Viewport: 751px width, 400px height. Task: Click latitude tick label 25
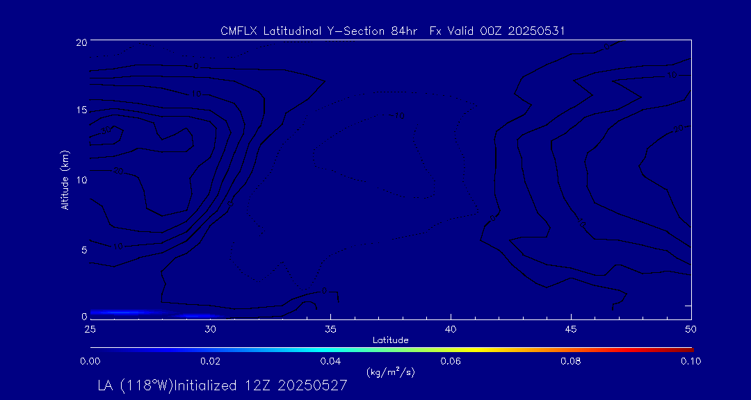(x=90, y=329)
